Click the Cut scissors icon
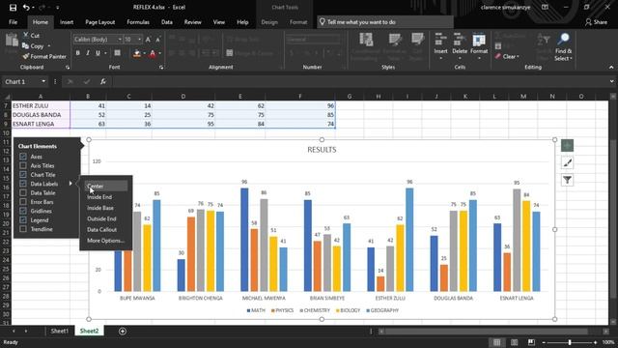The width and height of the screenshot is (618, 348). [26, 36]
